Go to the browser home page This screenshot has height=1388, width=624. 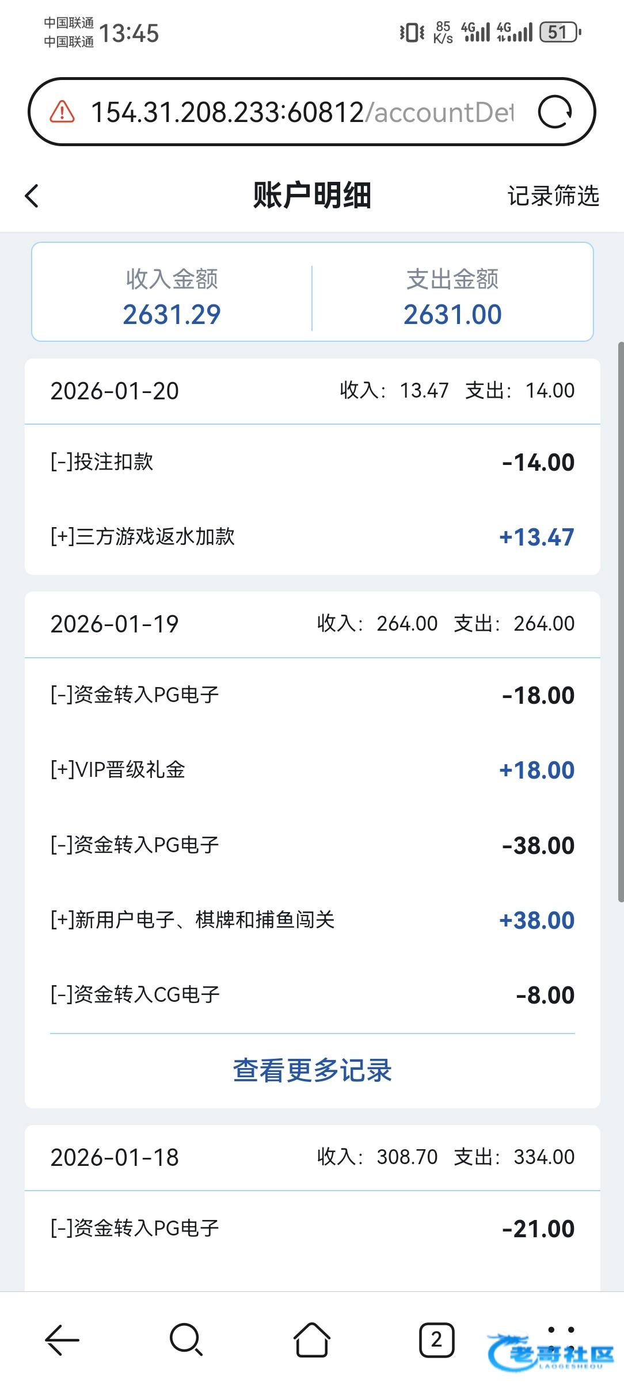point(311,1340)
